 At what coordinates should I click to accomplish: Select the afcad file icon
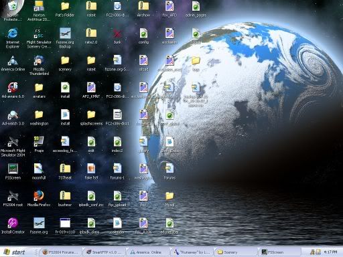pyautogui.click(x=143, y=60)
